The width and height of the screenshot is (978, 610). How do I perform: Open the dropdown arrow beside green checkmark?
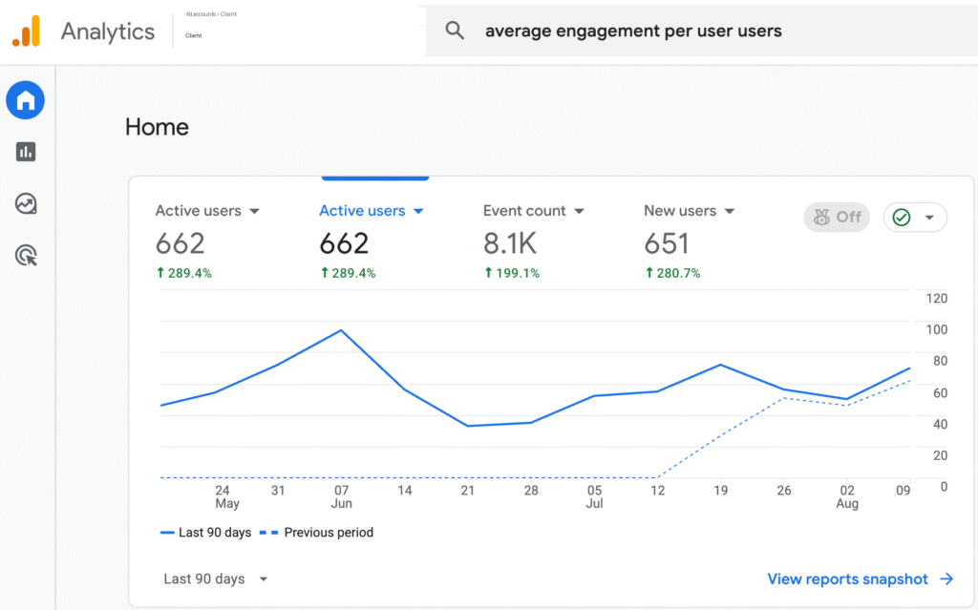pos(929,218)
